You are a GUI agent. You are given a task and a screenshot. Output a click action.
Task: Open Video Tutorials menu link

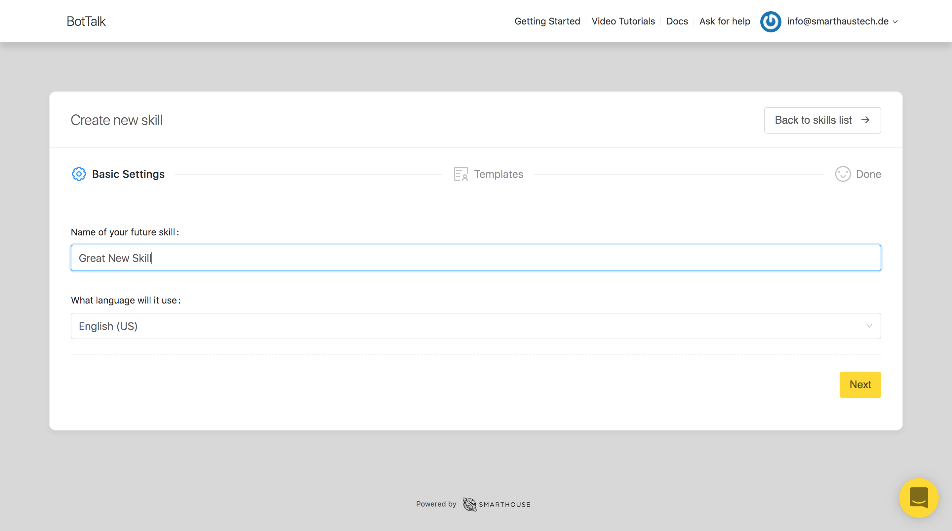(x=623, y=21)
